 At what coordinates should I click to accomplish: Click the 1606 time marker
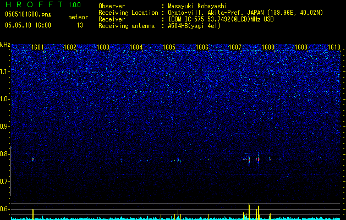coord(202,47)
